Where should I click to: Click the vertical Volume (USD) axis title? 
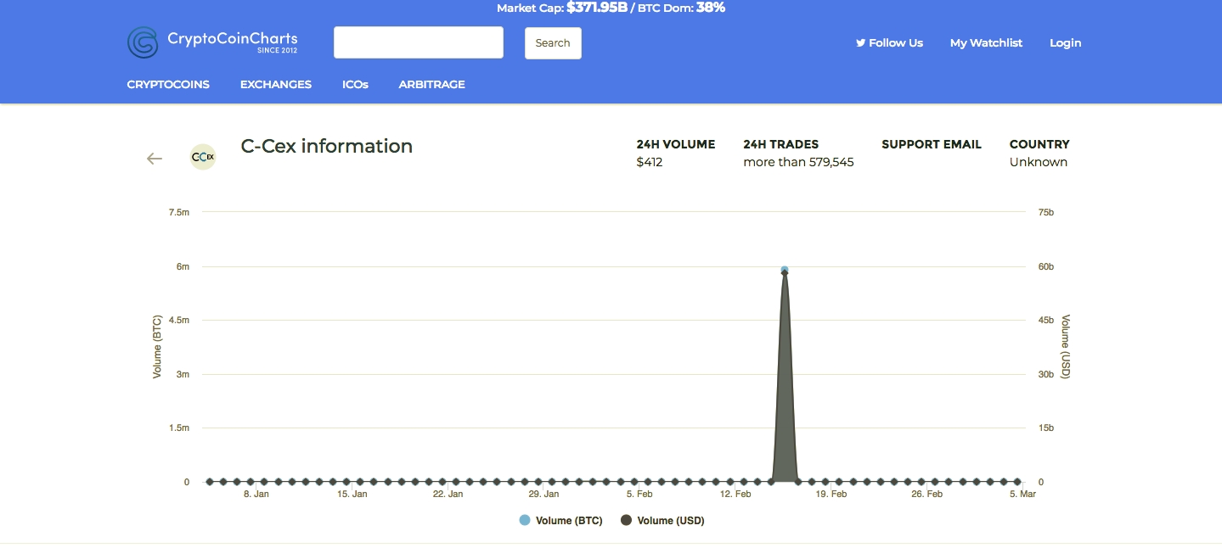(x=1066, y=347)
